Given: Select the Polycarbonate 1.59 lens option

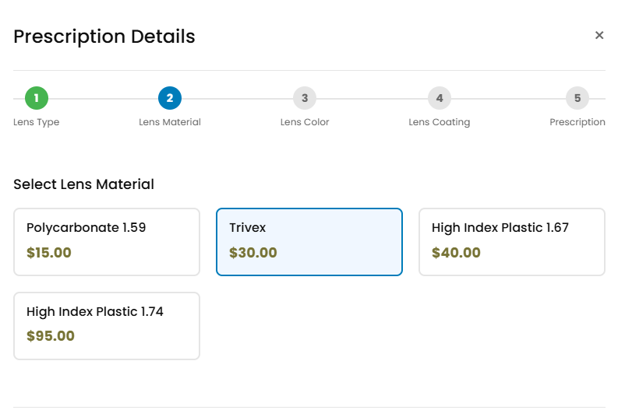Looking at the screenshot, I should coord(107,242).
